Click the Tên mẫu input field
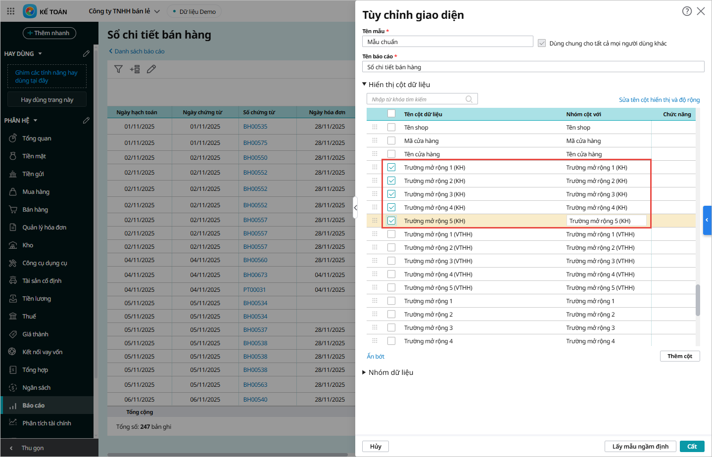The image size is (712, 457). point(447,42)
